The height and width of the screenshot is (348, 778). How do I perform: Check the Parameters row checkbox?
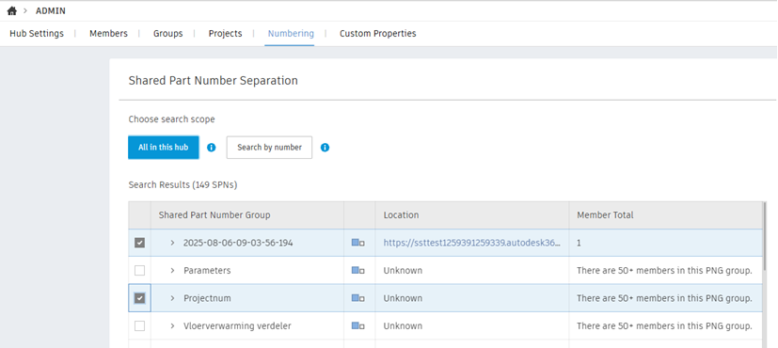pos(140,271)
